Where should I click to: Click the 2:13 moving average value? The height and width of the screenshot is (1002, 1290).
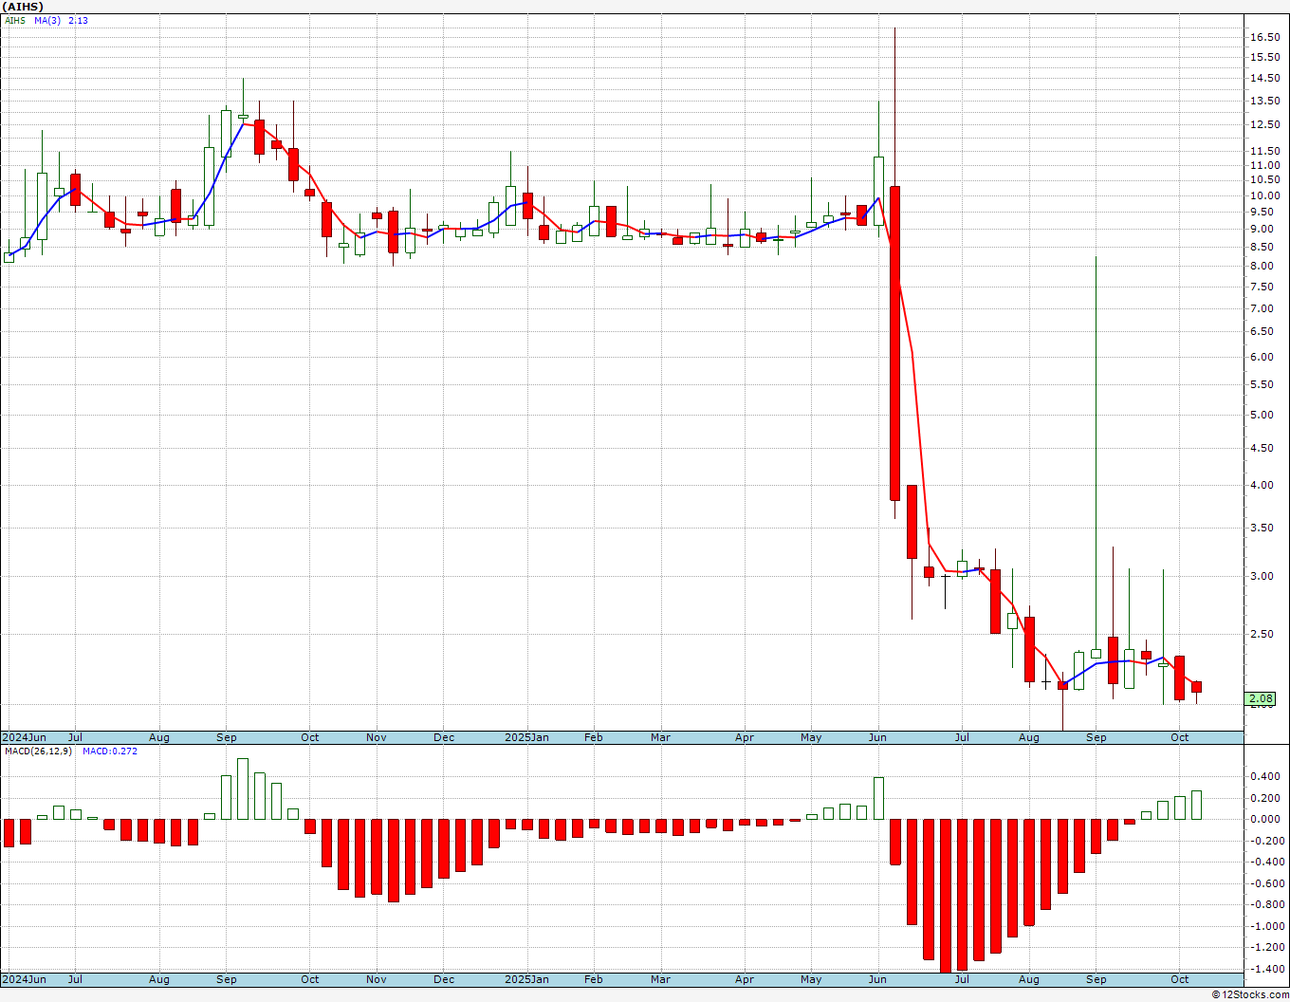pyautogui.click(x=78, y=20)
